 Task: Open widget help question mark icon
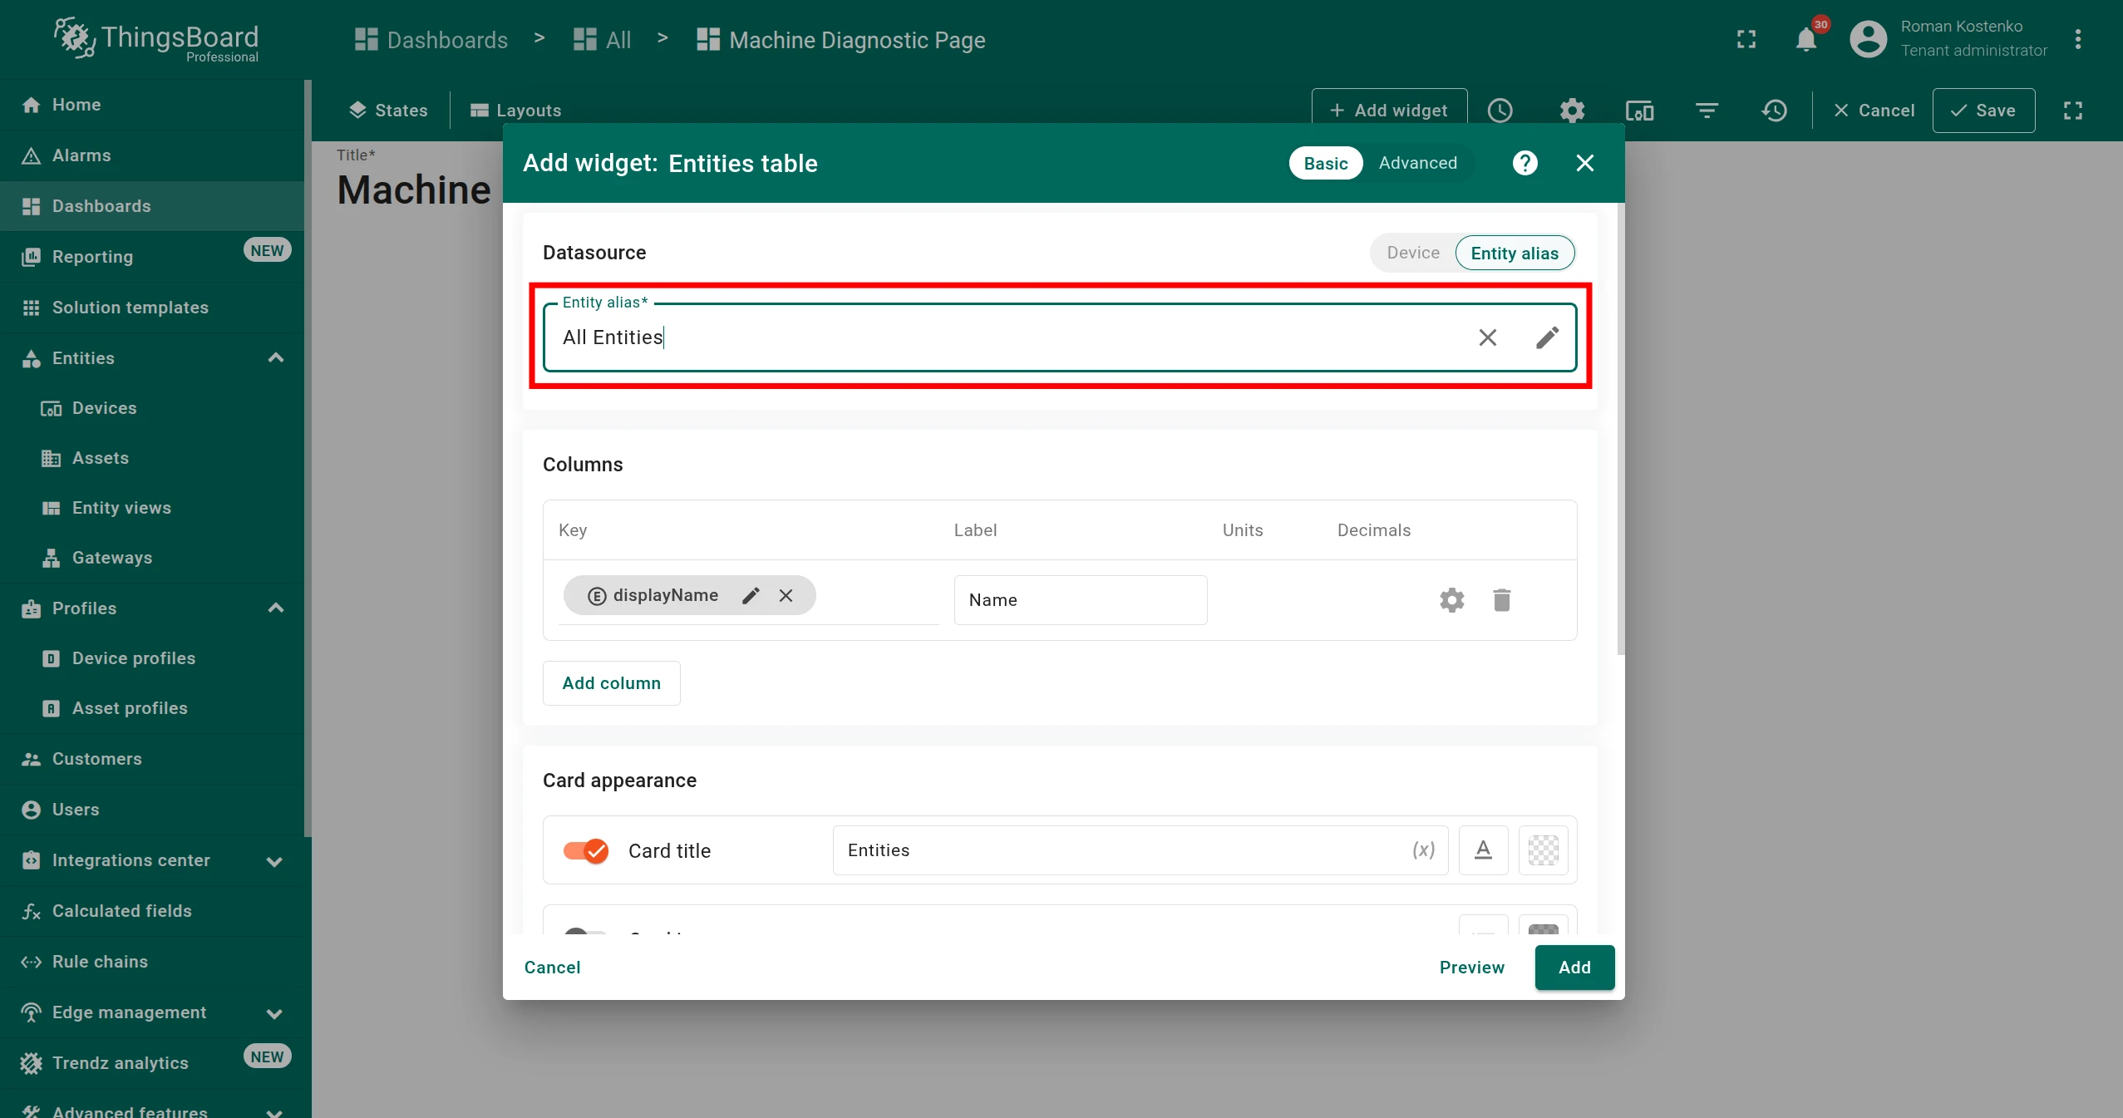pos(1525,163)
